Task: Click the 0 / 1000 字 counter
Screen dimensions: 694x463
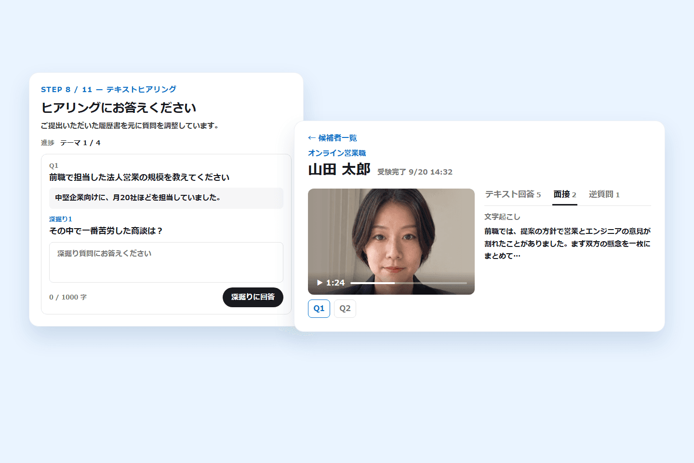Action: point(68,297)
